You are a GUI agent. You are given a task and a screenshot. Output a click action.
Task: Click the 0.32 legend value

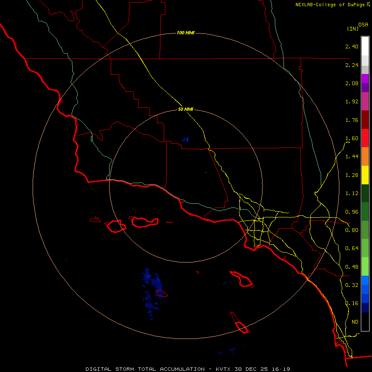(352, 285)
